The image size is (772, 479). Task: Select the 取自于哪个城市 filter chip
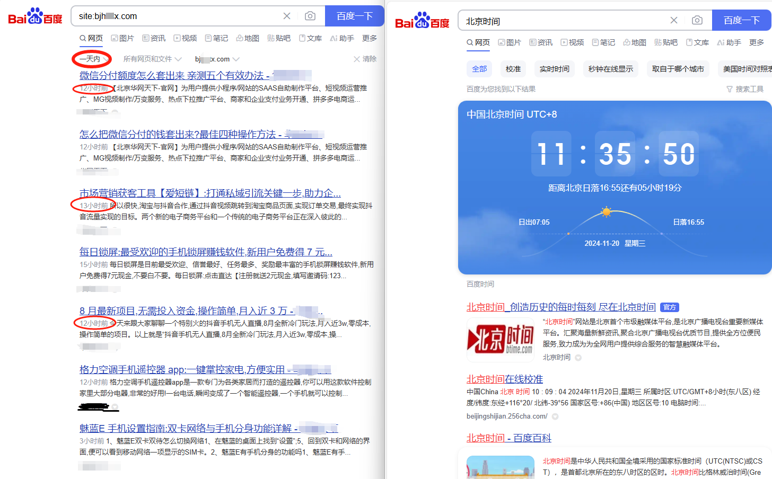coord(678,69)
